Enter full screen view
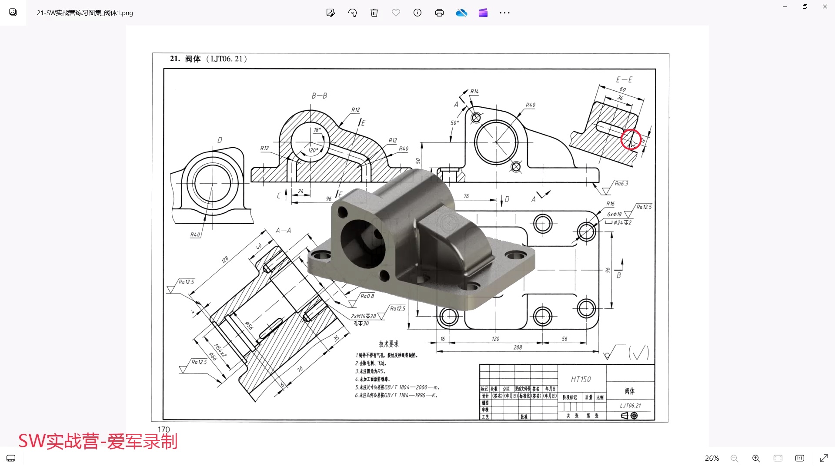Image resolution: width=835 pixels, height=469 pixels. pos(824,458)
